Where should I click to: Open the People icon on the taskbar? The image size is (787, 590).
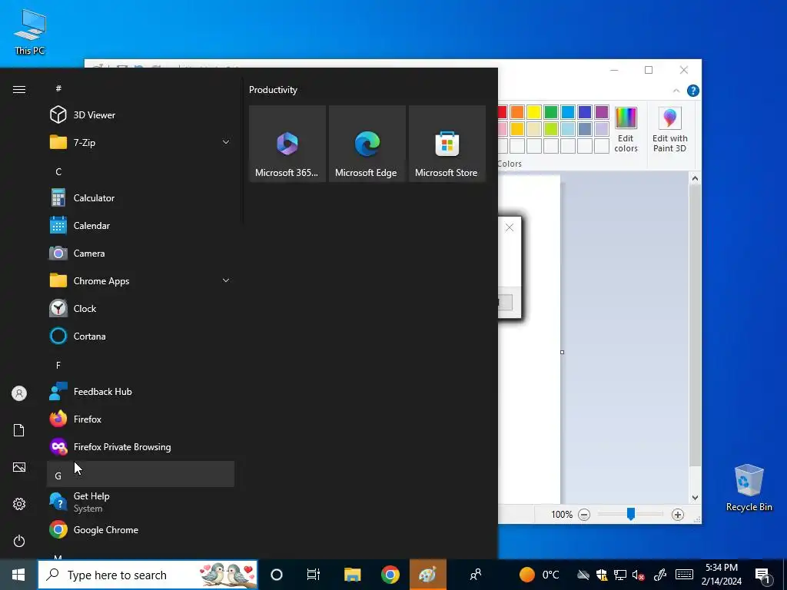coord(475,575)
